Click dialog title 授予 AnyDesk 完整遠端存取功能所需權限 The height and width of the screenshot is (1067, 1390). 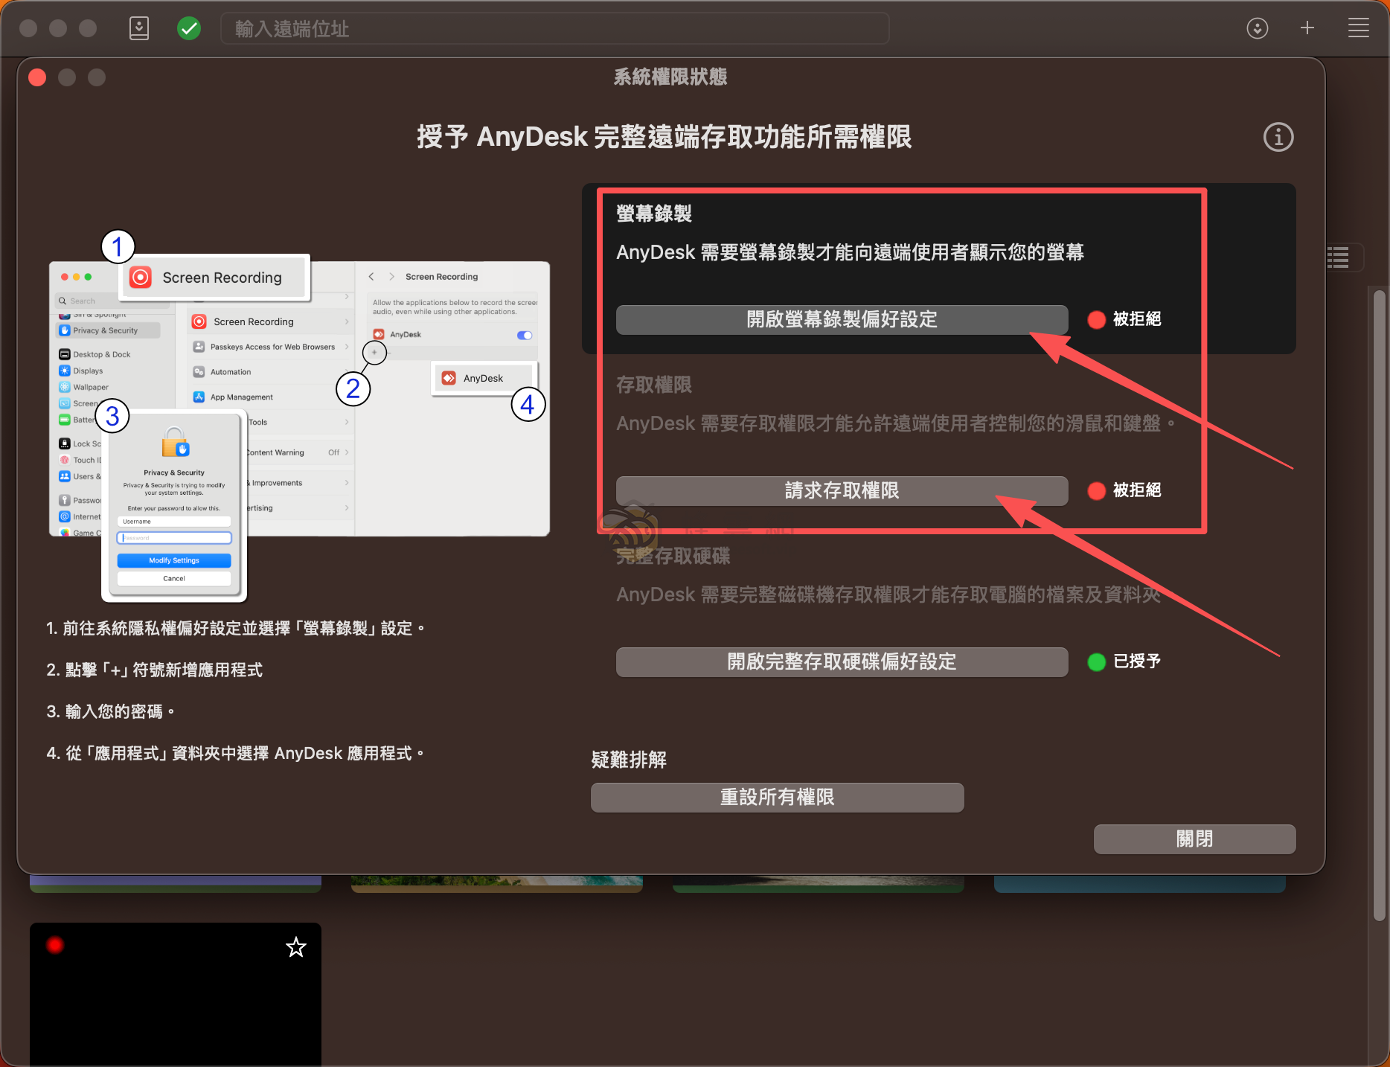664,137
